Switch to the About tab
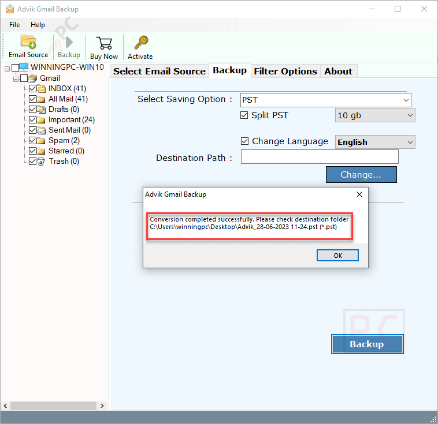 338,72
